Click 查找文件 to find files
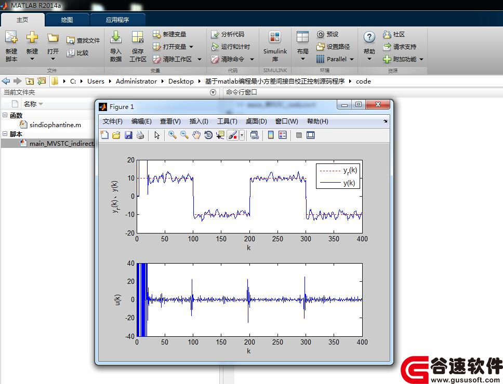The width and height of the screenshot is (503, 384). (84, 40)
